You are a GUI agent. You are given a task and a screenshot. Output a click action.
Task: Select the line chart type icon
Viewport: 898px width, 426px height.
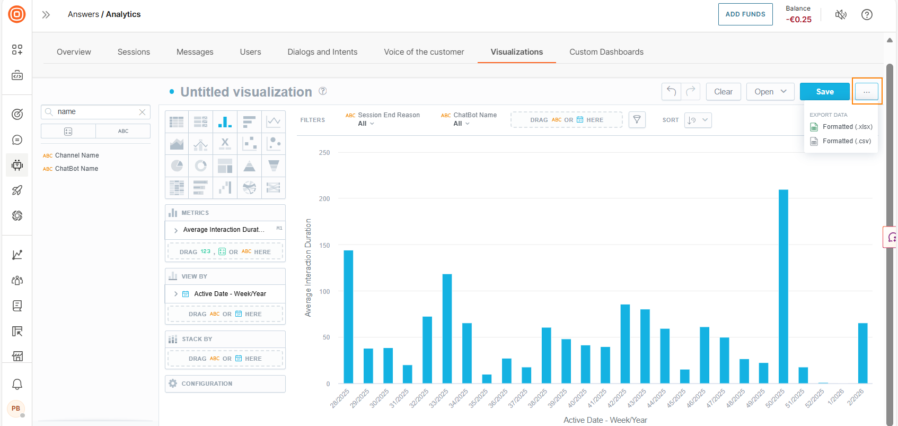coord(274,121)
